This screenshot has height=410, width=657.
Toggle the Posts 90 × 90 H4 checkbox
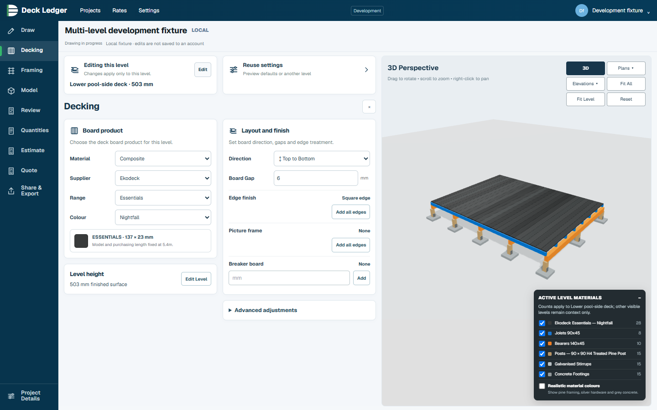[542, 354]
